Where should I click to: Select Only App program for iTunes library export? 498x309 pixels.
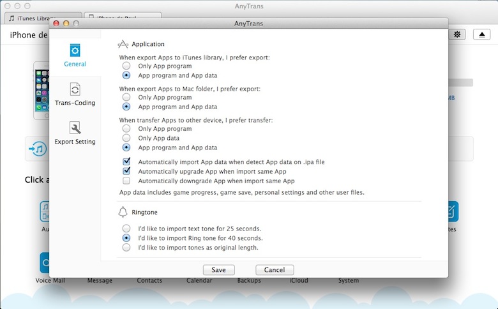click(126, 66)
